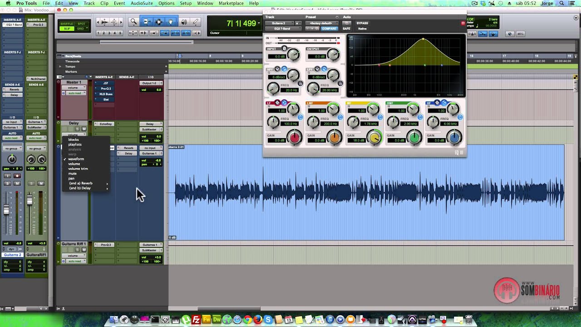Open Master 1 Output 1-2 selector
The image size is (581, 327).
[x=150, y=83]
